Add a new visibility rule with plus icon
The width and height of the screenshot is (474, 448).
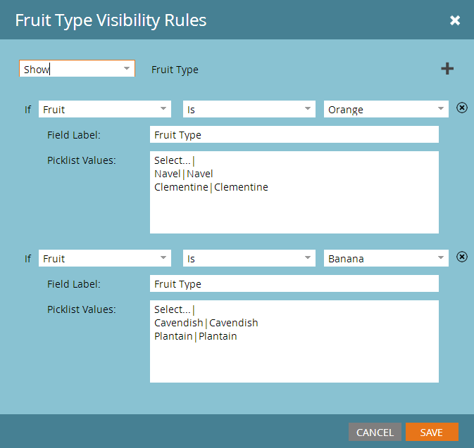pyautogui.click(x=447, y=69)
